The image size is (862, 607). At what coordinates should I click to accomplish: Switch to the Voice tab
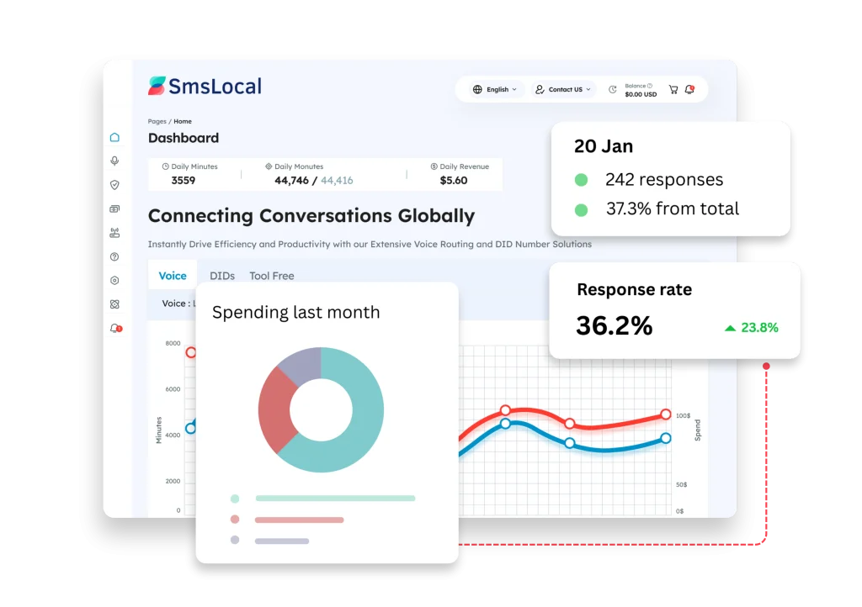click(173, 276)
